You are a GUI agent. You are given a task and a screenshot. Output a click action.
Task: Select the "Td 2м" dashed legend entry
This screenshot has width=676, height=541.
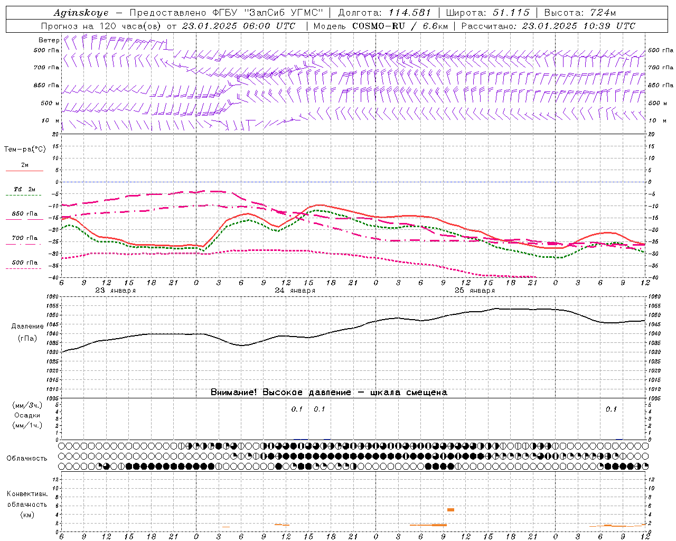pyautogui.click(x=24, y=189)
